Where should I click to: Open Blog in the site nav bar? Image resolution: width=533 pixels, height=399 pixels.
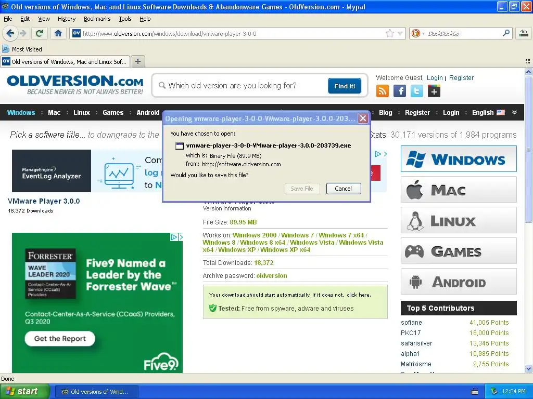pyautogui.click(x=385, y=112)
